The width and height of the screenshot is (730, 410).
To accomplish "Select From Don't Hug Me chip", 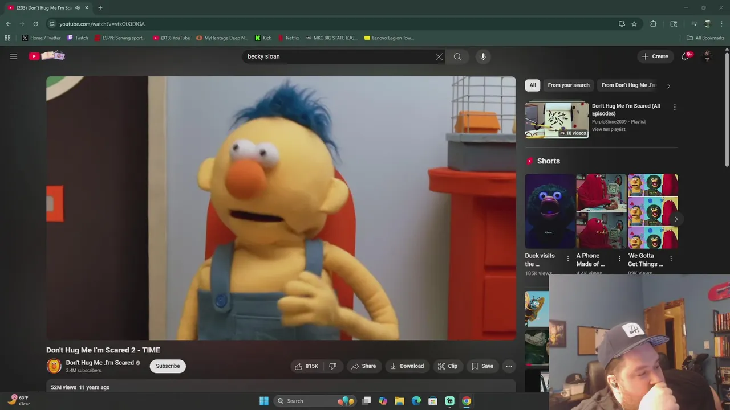I will (628, 85).
